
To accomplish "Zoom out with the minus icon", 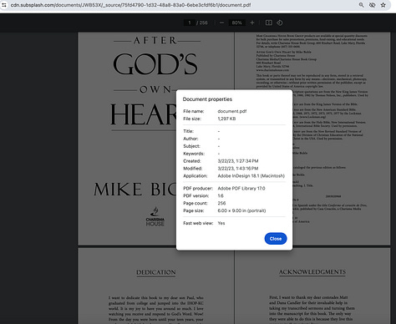I will point(221,23).
